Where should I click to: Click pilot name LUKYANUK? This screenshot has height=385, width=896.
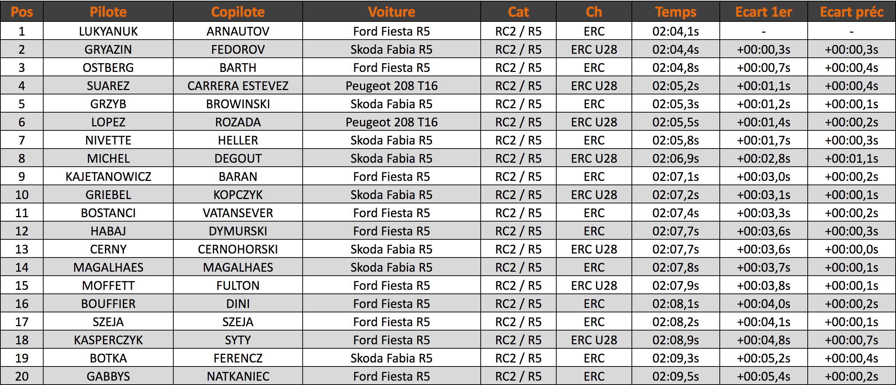pyautogui.click(x=108, y=31)
